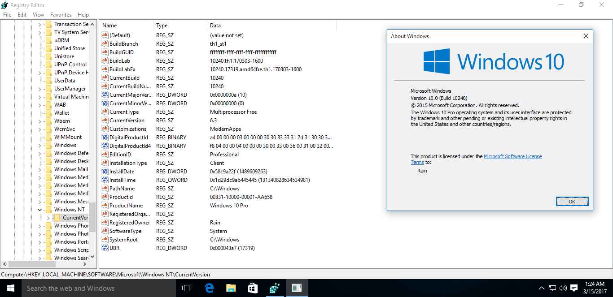Click the tree scrollbar down arrow
The image size is (613, 297).
92,257
